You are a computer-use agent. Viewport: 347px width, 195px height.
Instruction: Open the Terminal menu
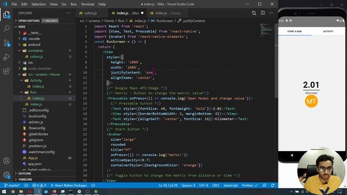(87, 4)
